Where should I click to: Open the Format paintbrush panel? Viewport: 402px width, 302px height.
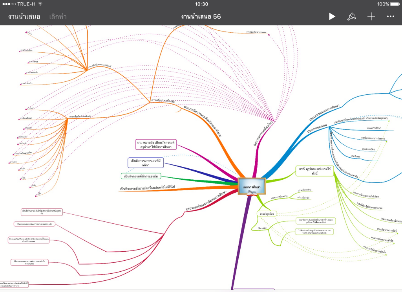351,17
